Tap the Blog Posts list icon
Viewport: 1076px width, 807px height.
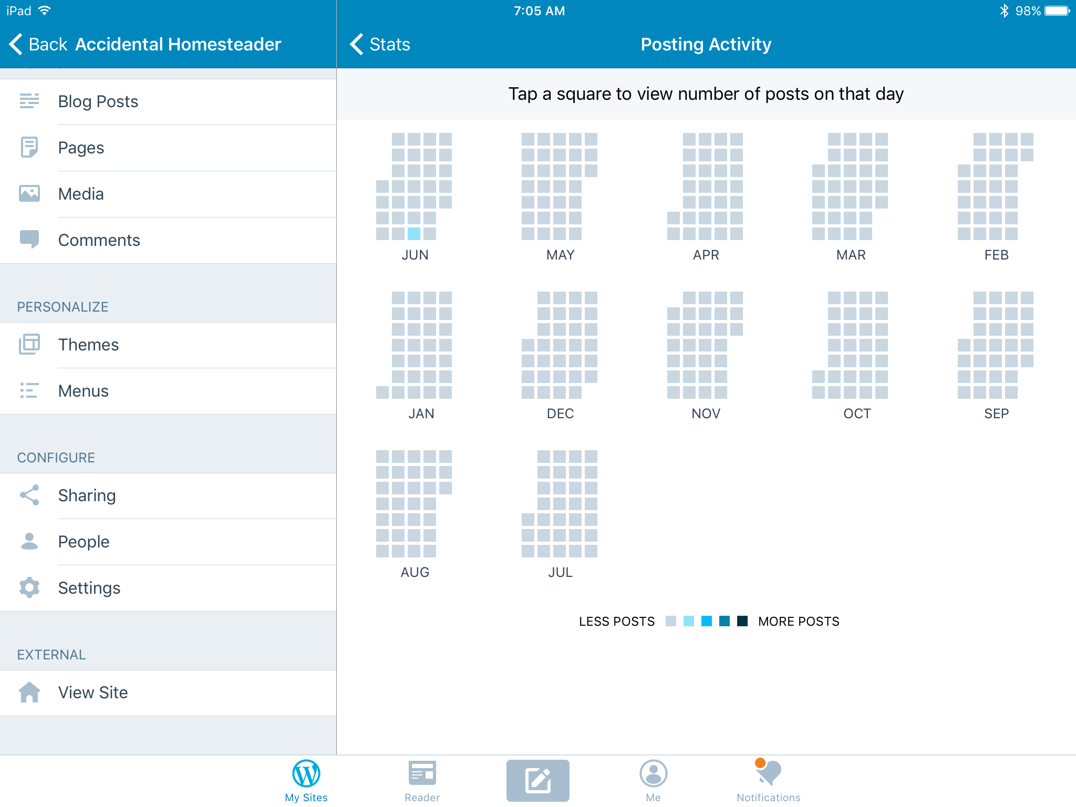click(x=29, y=101)
